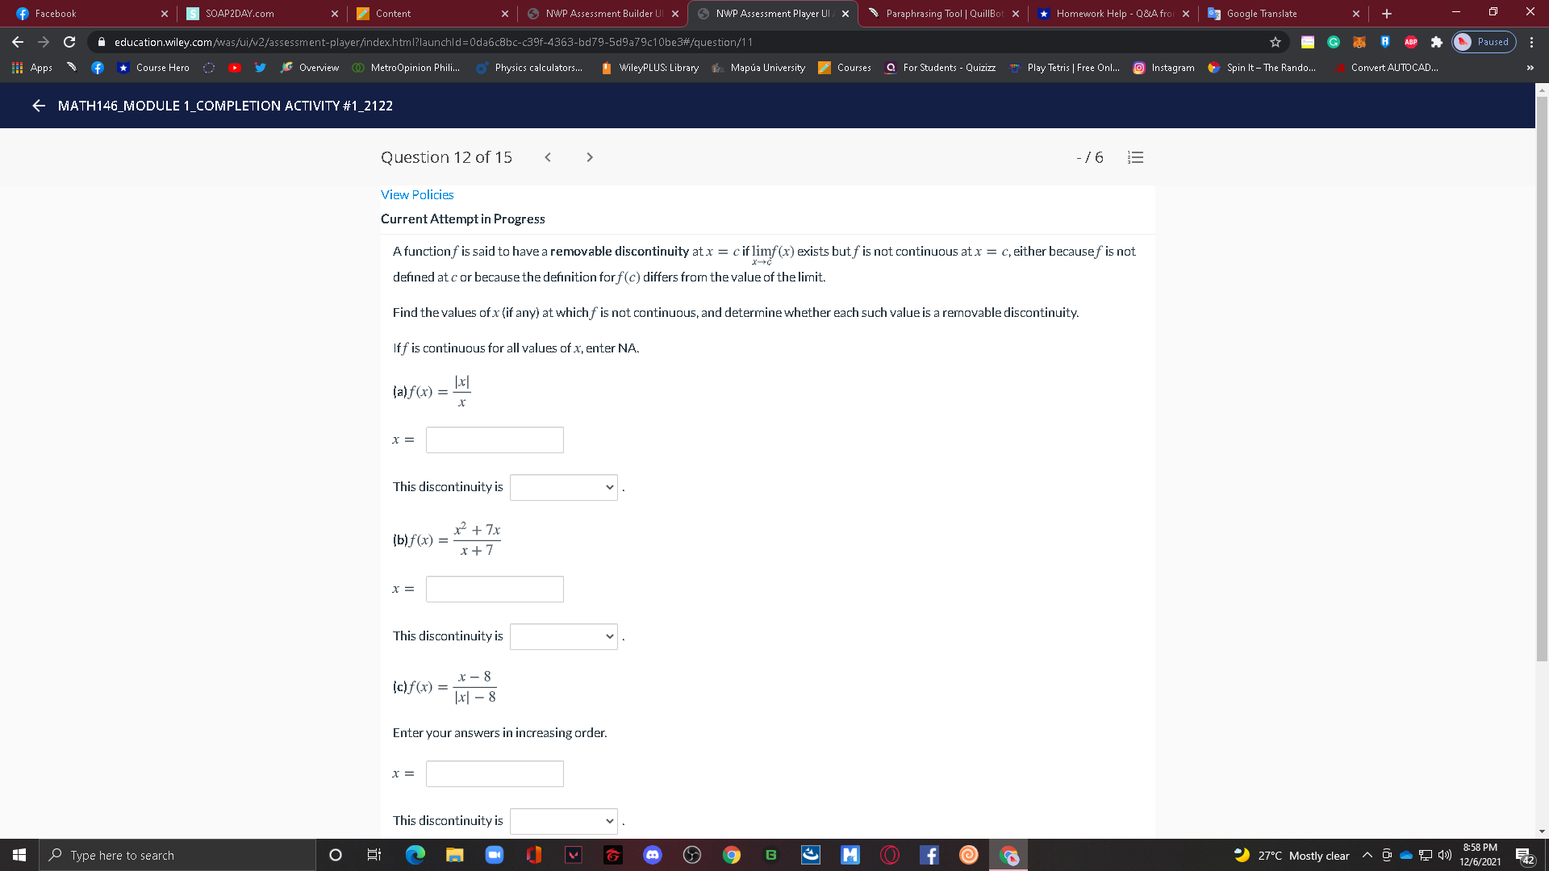Go to the next question with the right chevron

click(x=590, y=157)
